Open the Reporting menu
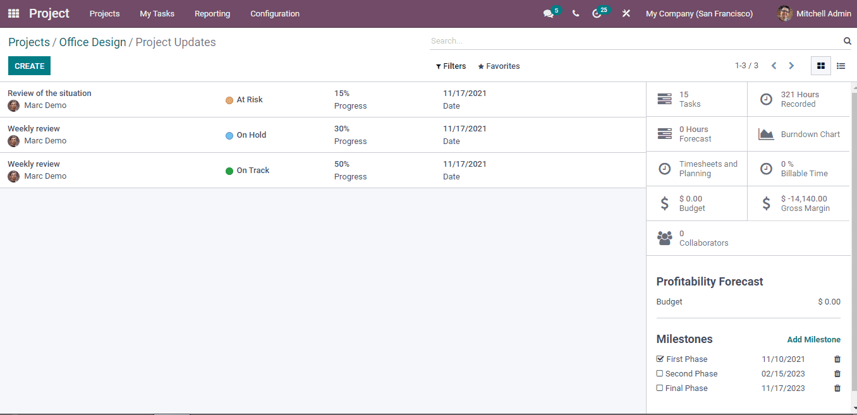 point(212,13)
